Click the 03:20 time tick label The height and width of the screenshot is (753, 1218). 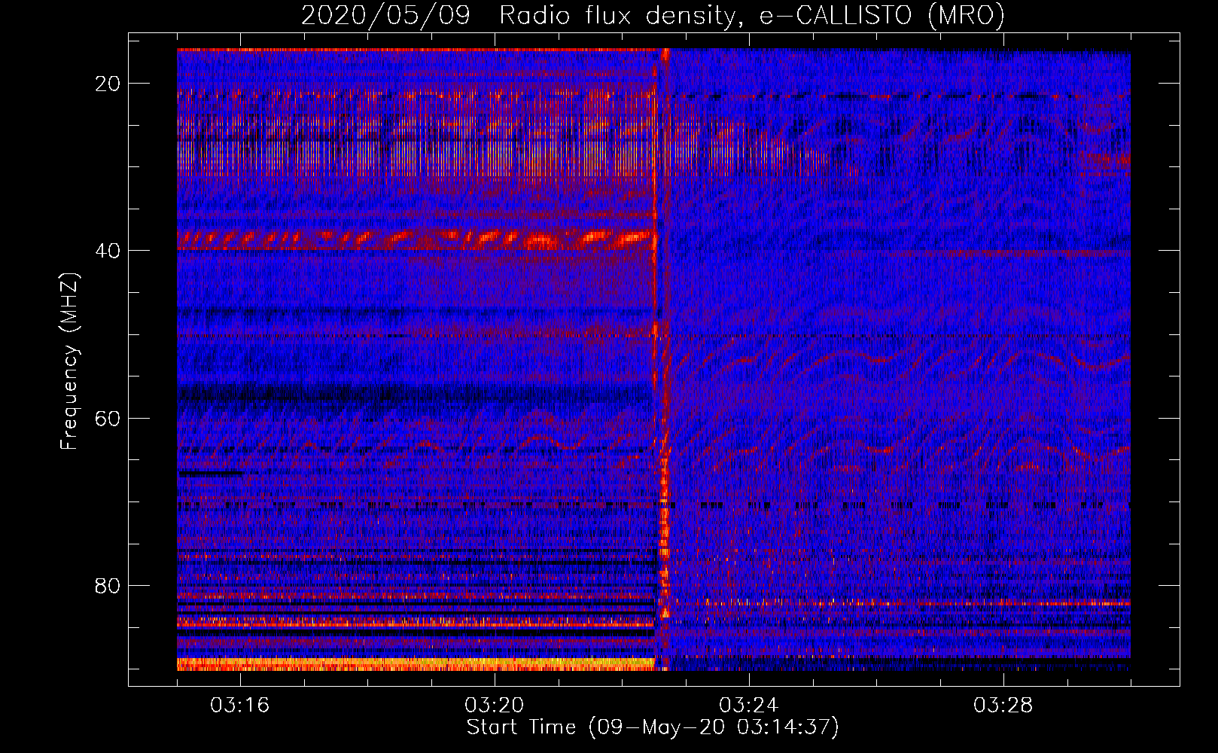(x=495, y=706)
